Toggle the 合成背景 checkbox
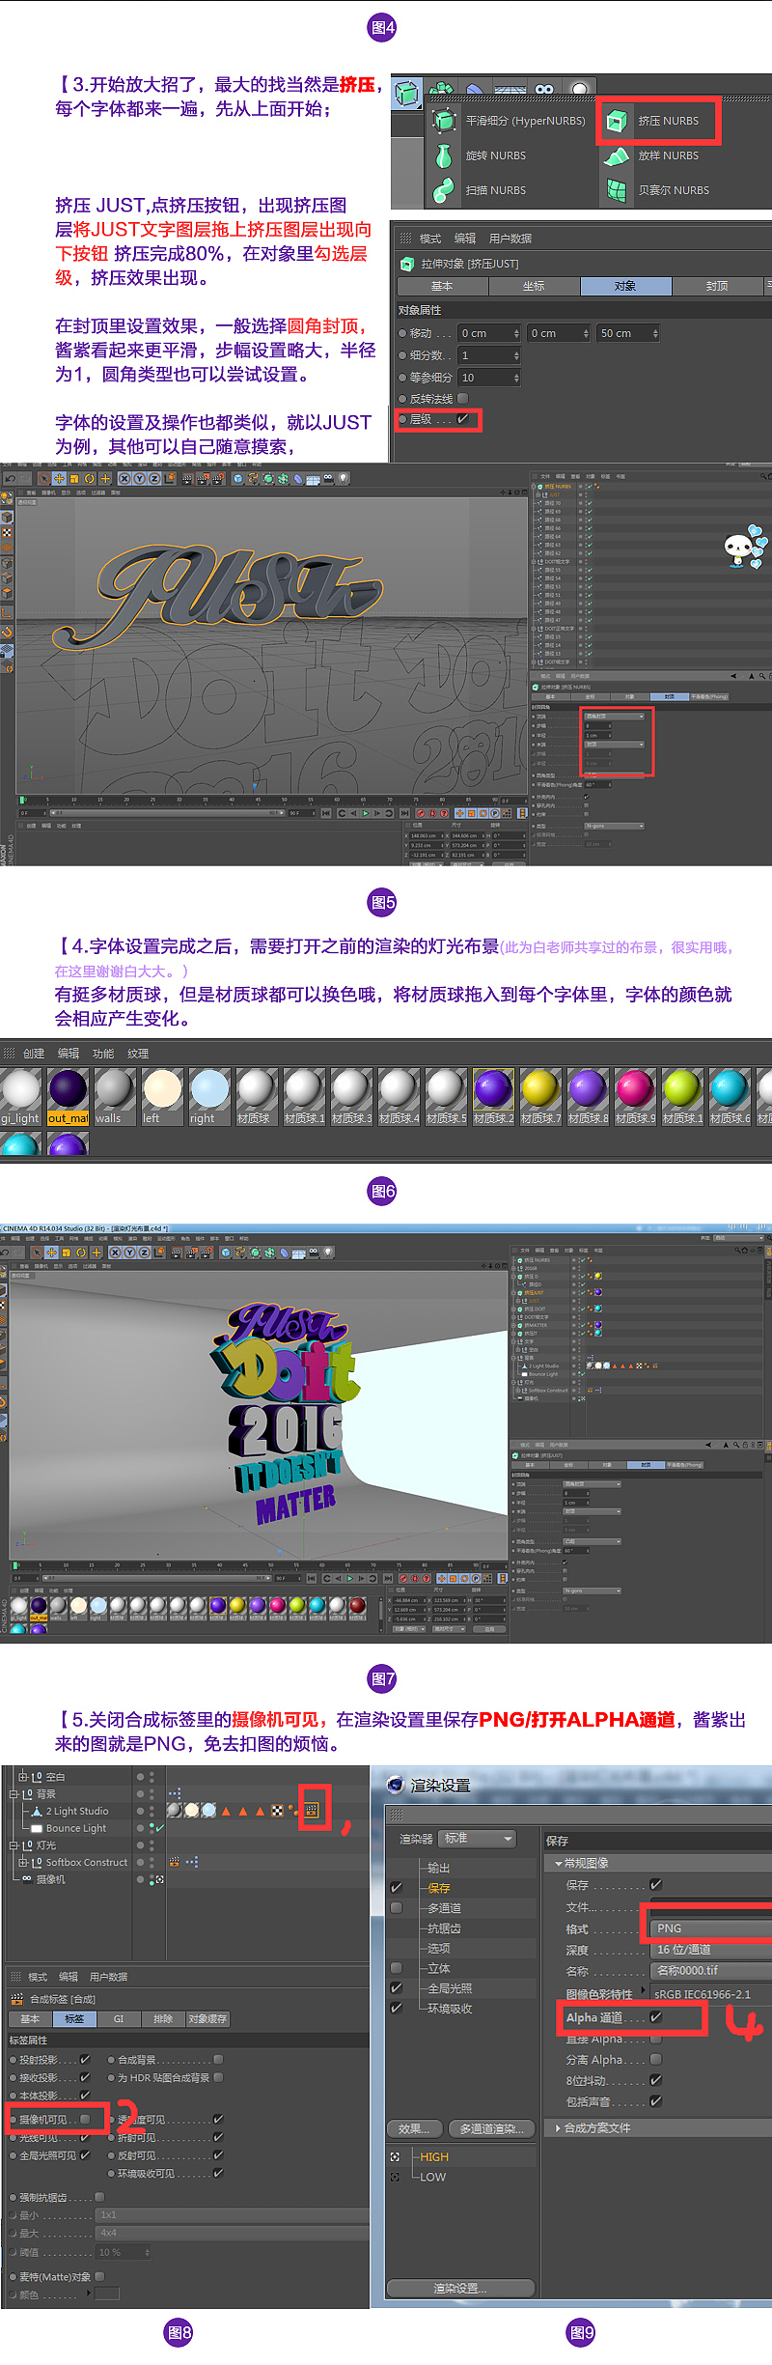 218,2060
